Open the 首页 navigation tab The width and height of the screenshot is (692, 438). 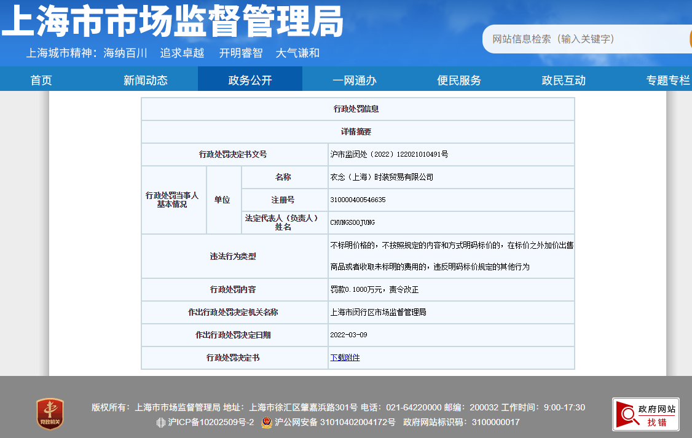[41, 80]
